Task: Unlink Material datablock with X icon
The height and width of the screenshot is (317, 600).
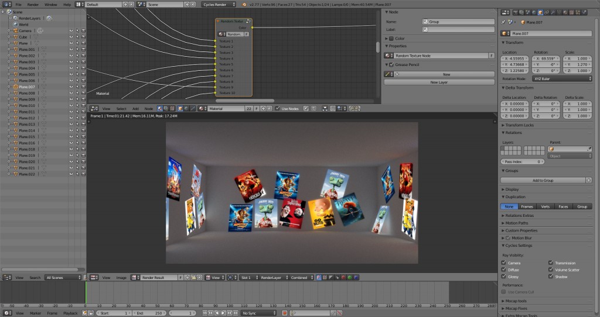Action: tap(270, 108)
